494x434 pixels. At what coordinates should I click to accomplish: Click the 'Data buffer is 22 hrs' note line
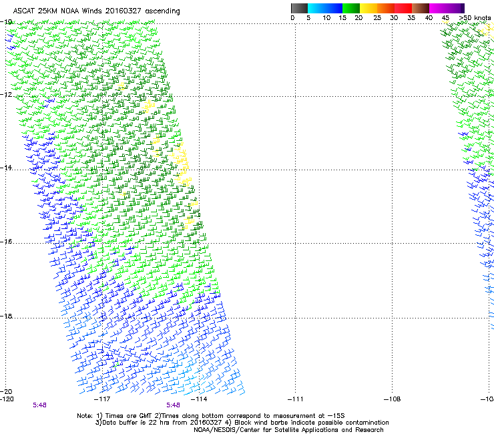242,423
